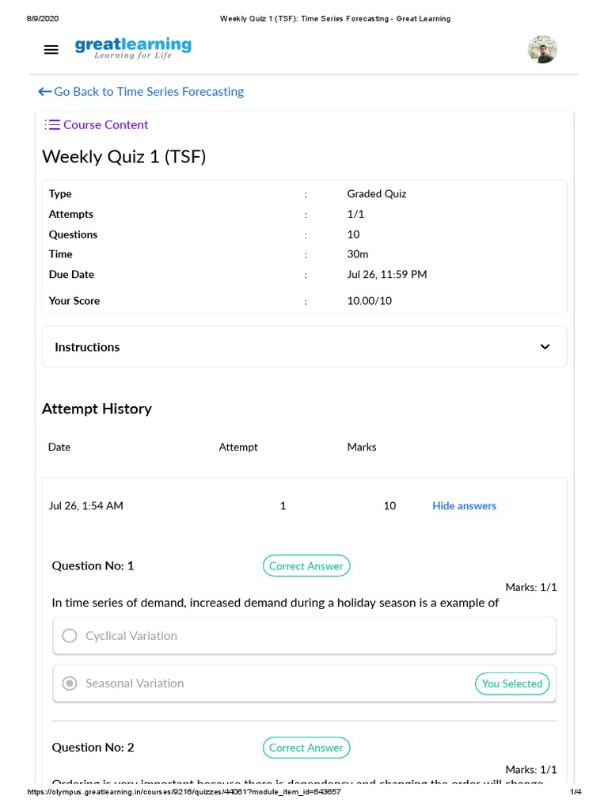Click the Cyclical Variation option text
608x811 pixels.
coord(131,636)
